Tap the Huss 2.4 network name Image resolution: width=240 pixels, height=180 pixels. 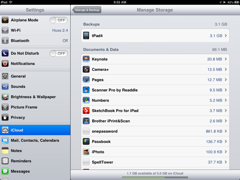tap(60, 30)
